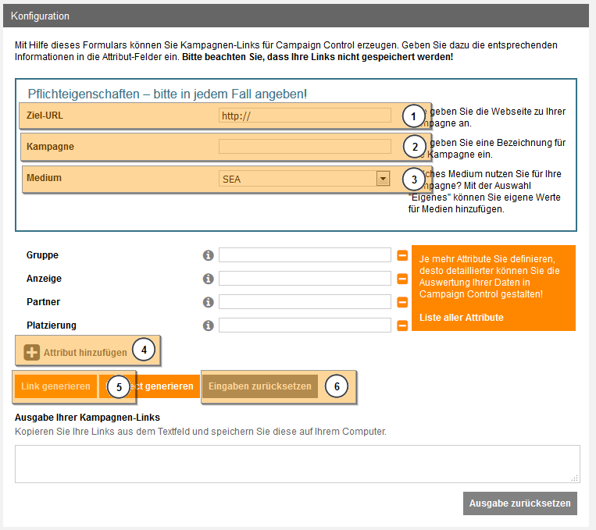The height and width of the screenshot is (530, 596).
Task: Click the Medium label
Action: (44, 178)
